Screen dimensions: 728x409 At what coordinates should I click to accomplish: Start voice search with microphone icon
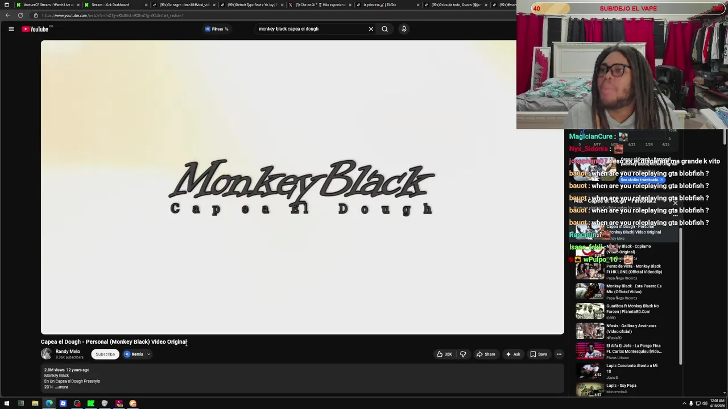[x=404, y=29]
